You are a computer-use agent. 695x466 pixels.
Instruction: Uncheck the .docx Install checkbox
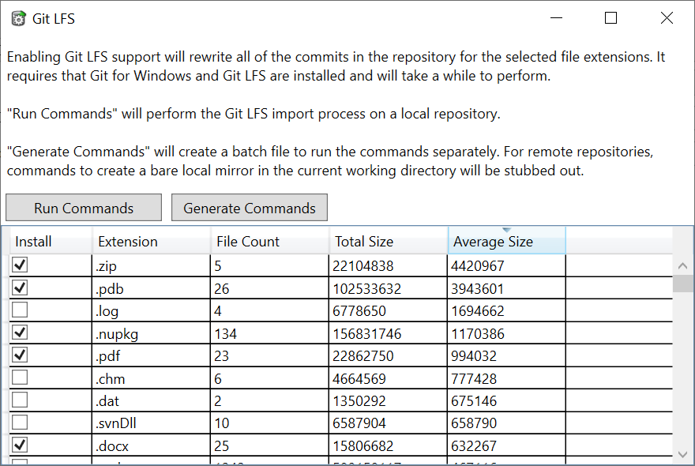click(20, 445)
